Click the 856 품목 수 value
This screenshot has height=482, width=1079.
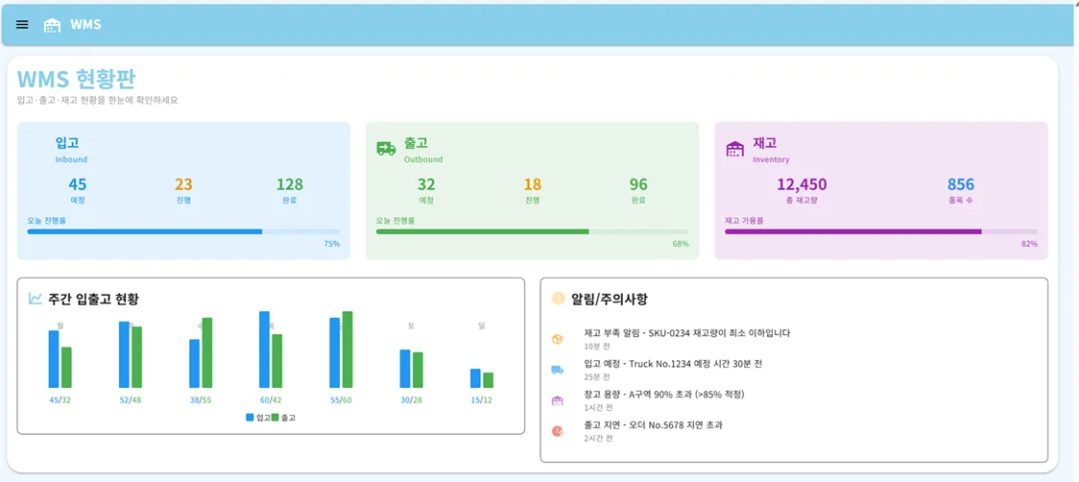pyautogui.click(x=961, y=184)
